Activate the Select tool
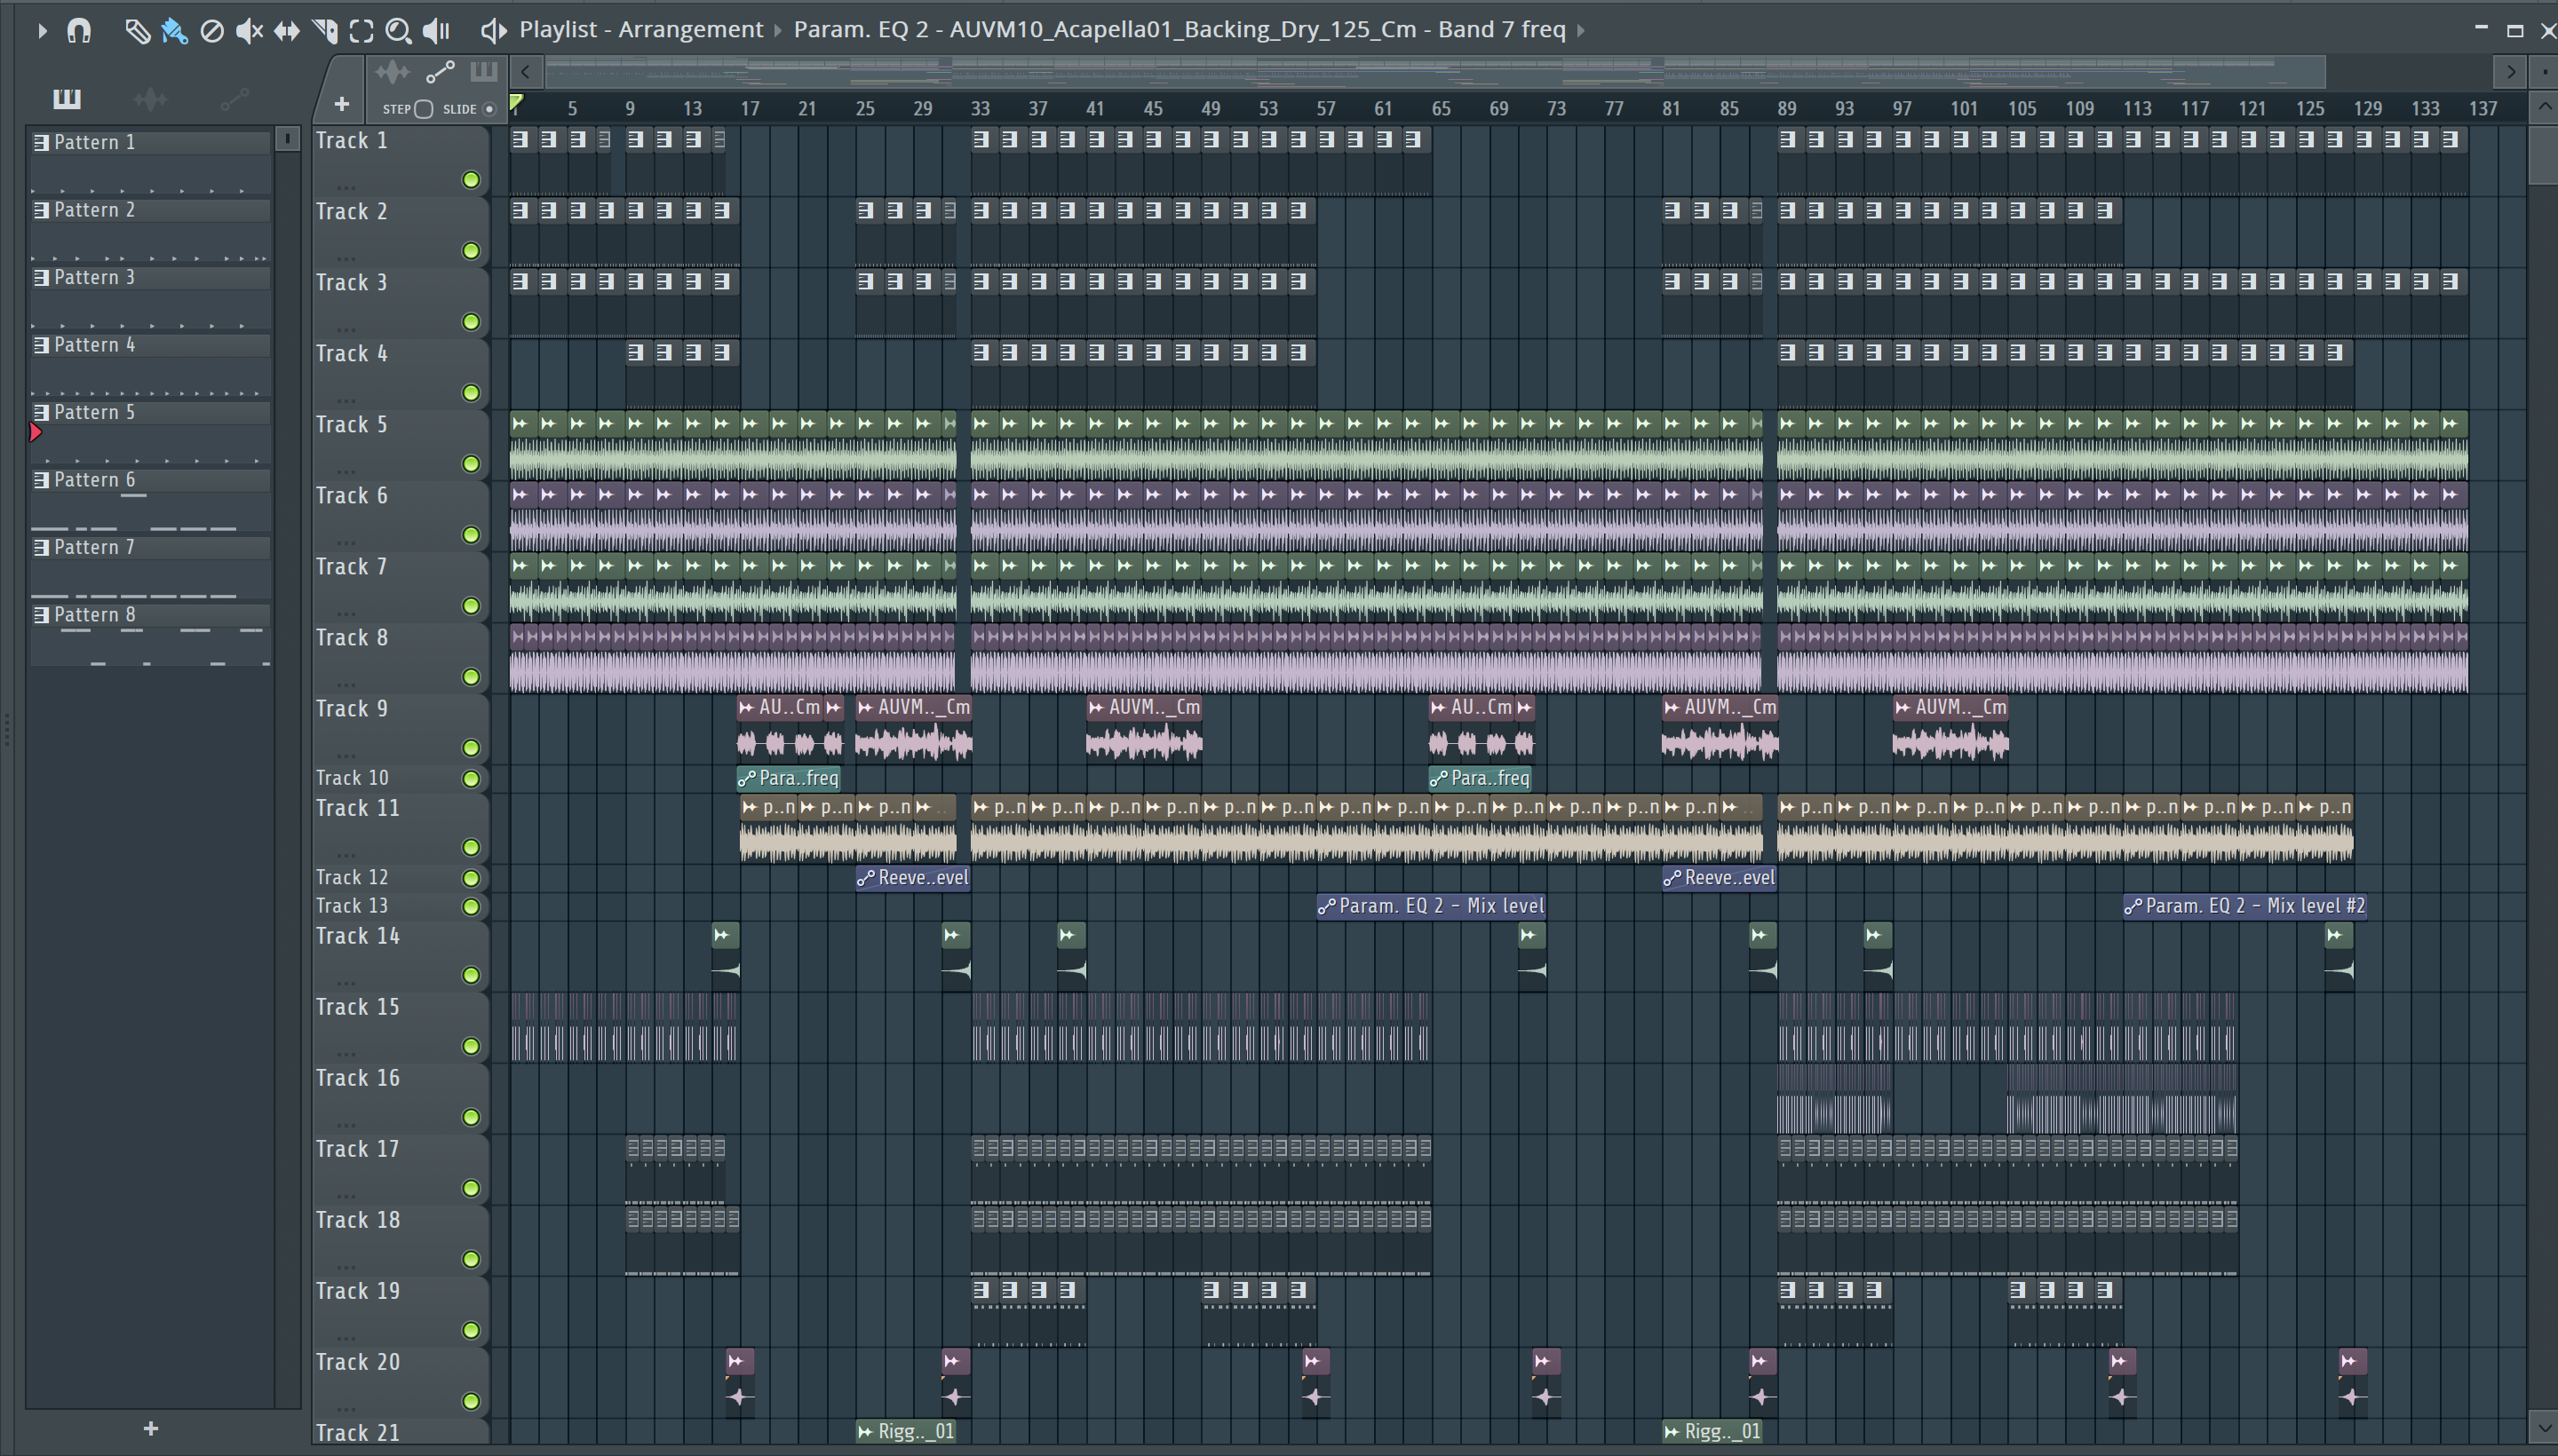 [361, 31]
